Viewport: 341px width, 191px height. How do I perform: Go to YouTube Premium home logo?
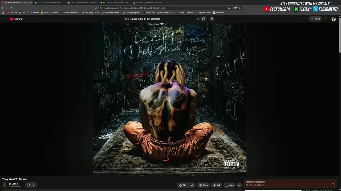click(x=17, y=19)
